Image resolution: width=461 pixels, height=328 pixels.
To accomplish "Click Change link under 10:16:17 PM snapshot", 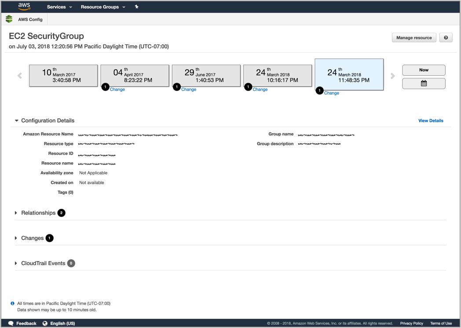I will click(260, 89).
